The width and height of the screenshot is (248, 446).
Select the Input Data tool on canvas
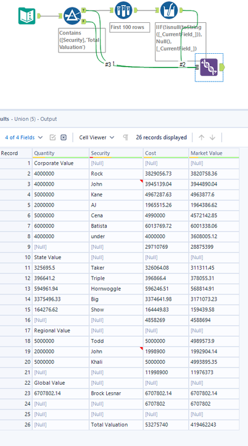click(27, 16)
